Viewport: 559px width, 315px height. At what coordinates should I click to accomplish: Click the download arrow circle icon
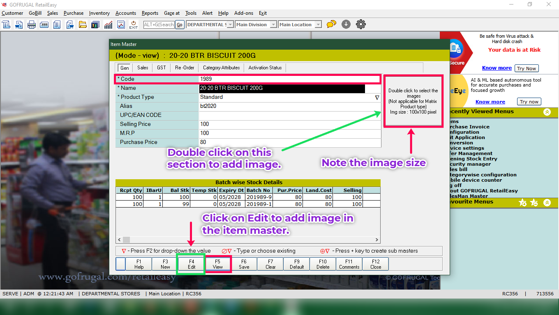346,25
